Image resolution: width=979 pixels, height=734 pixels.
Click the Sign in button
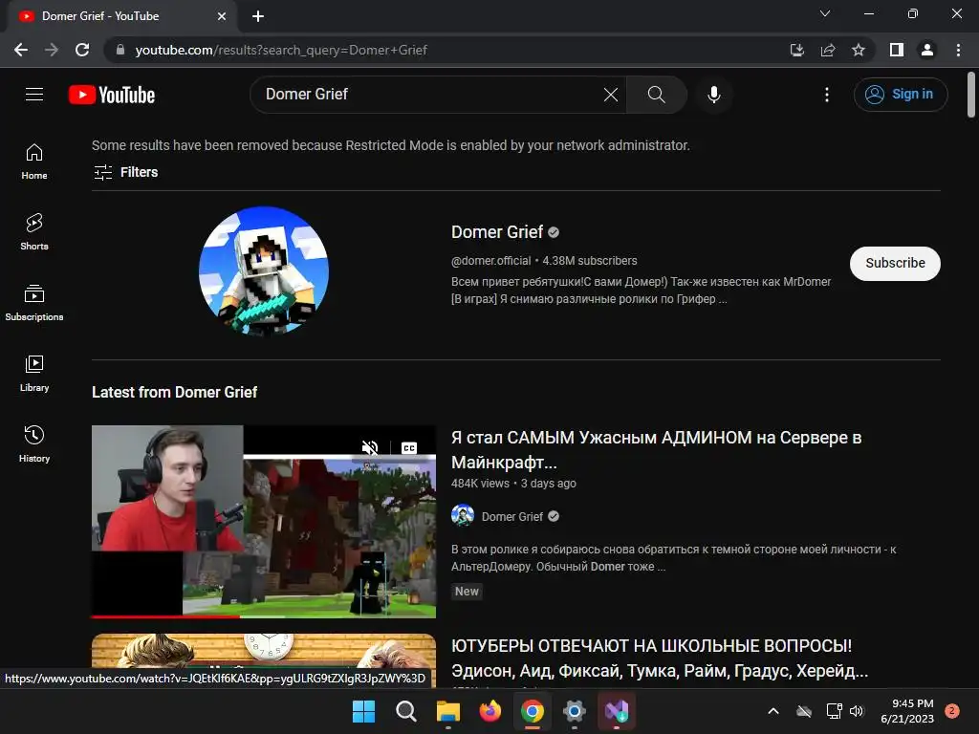[901, 95]
